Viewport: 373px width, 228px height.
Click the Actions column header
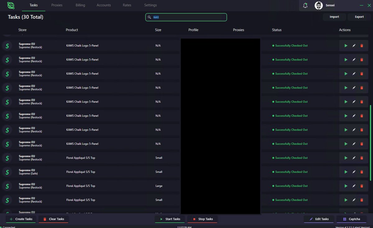pos(345,30)
